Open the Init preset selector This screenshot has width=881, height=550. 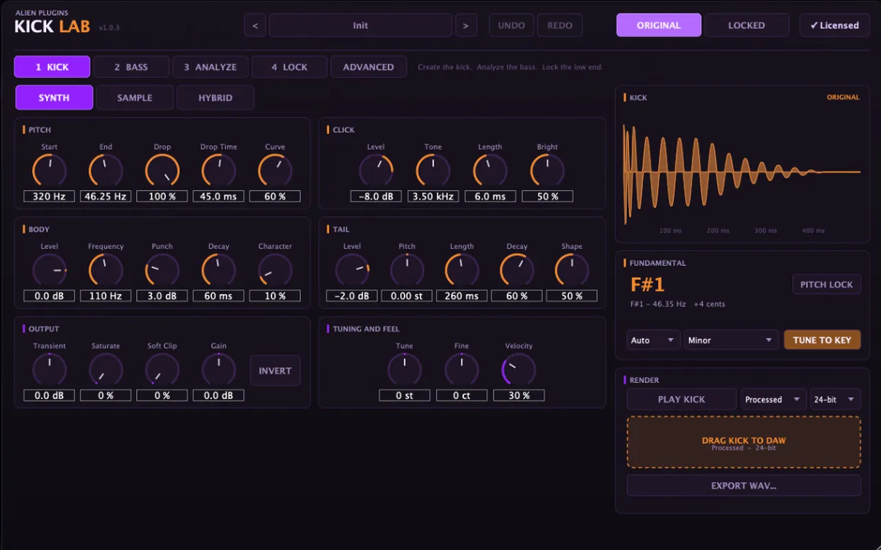coord(361,25)
